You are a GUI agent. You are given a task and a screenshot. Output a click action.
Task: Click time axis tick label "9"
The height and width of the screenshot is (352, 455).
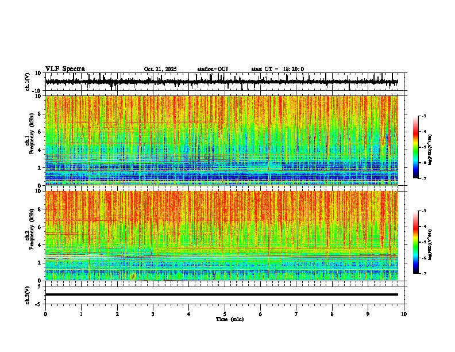[368, 314]
